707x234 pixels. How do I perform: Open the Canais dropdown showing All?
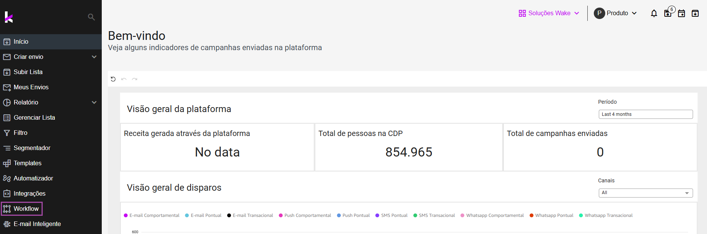click(646, 193)
